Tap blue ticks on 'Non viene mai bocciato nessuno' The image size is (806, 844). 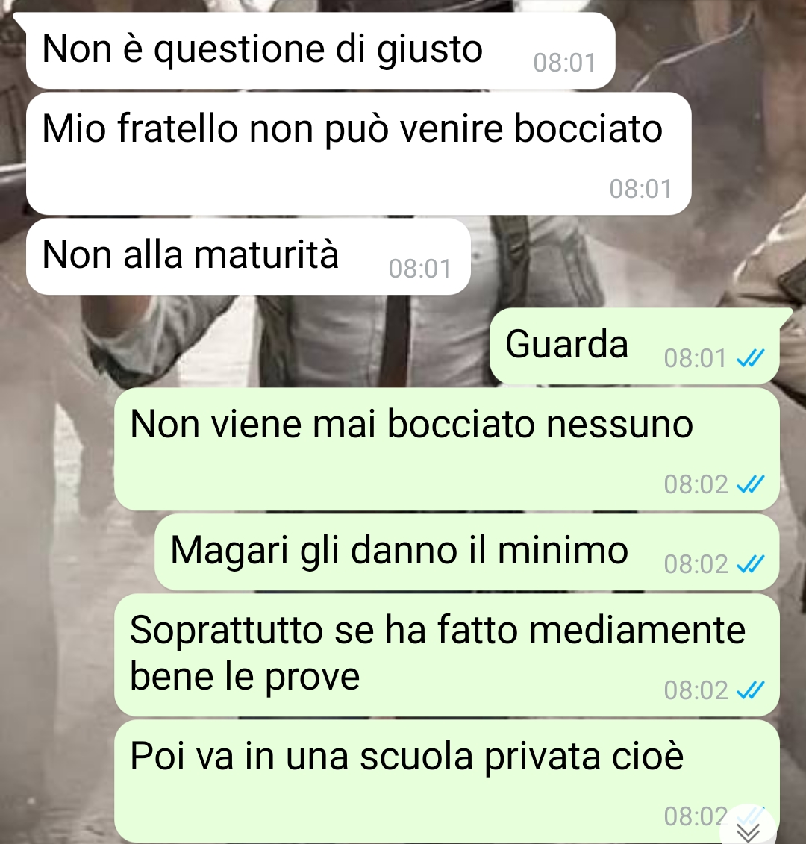751,484
